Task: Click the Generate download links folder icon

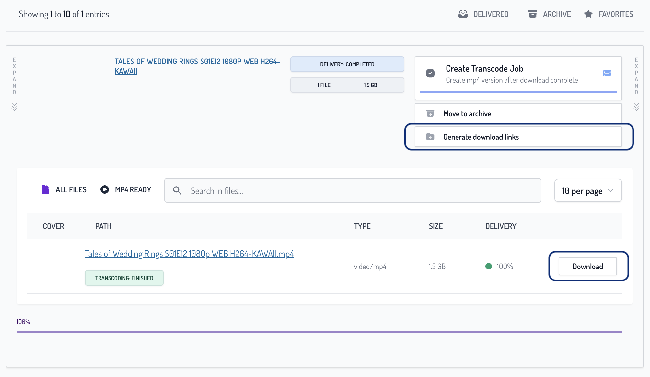Action: (430, 137)
